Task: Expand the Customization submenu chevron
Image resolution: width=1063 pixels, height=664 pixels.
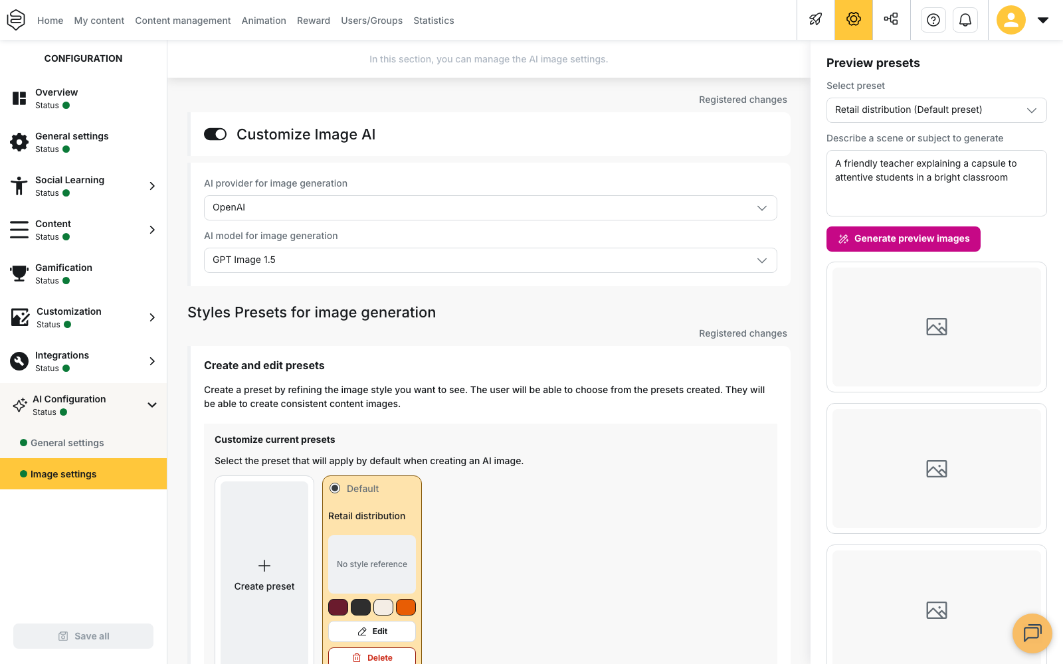Action: click(152, 317)
